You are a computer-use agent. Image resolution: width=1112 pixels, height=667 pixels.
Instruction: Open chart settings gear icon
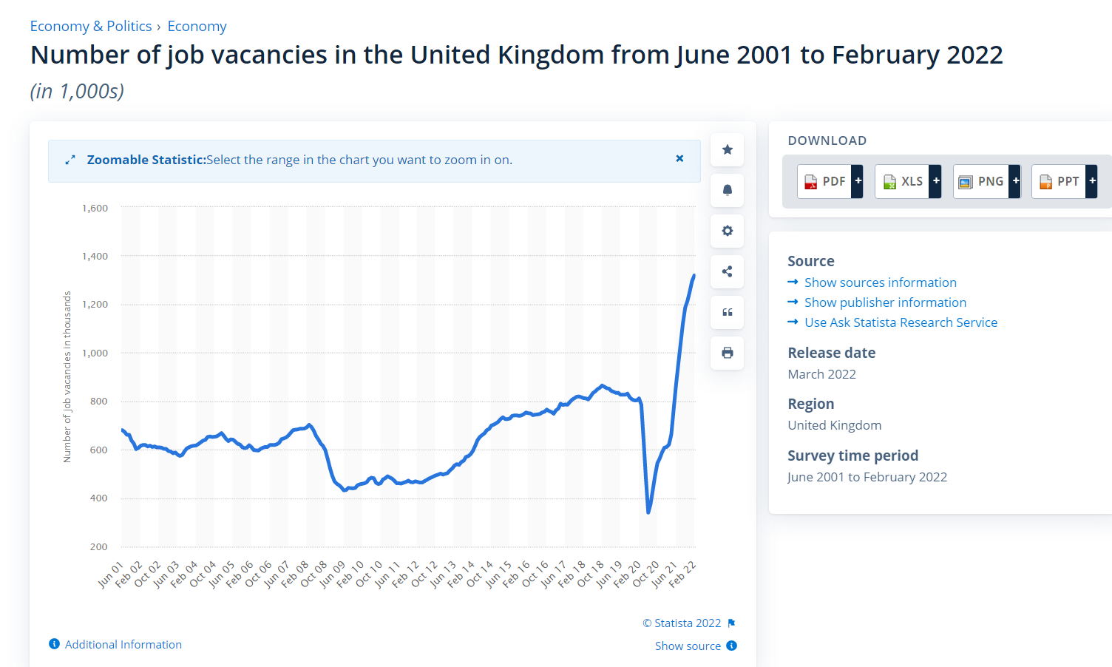click(728, 231)
